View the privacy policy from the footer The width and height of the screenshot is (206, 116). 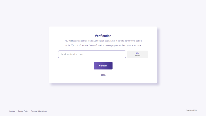(x=23, y=111)
